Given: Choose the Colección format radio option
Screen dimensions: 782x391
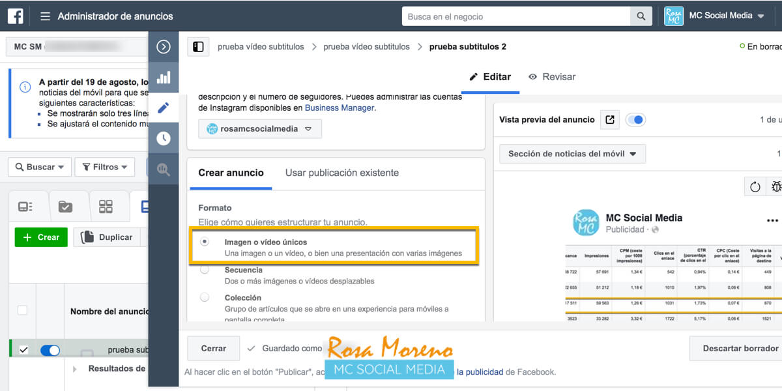Looking at the screenshot, I should click(205, 298).
